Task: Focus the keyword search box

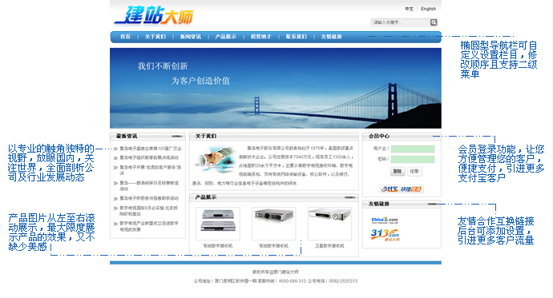Action: click(x=400, y=22)
